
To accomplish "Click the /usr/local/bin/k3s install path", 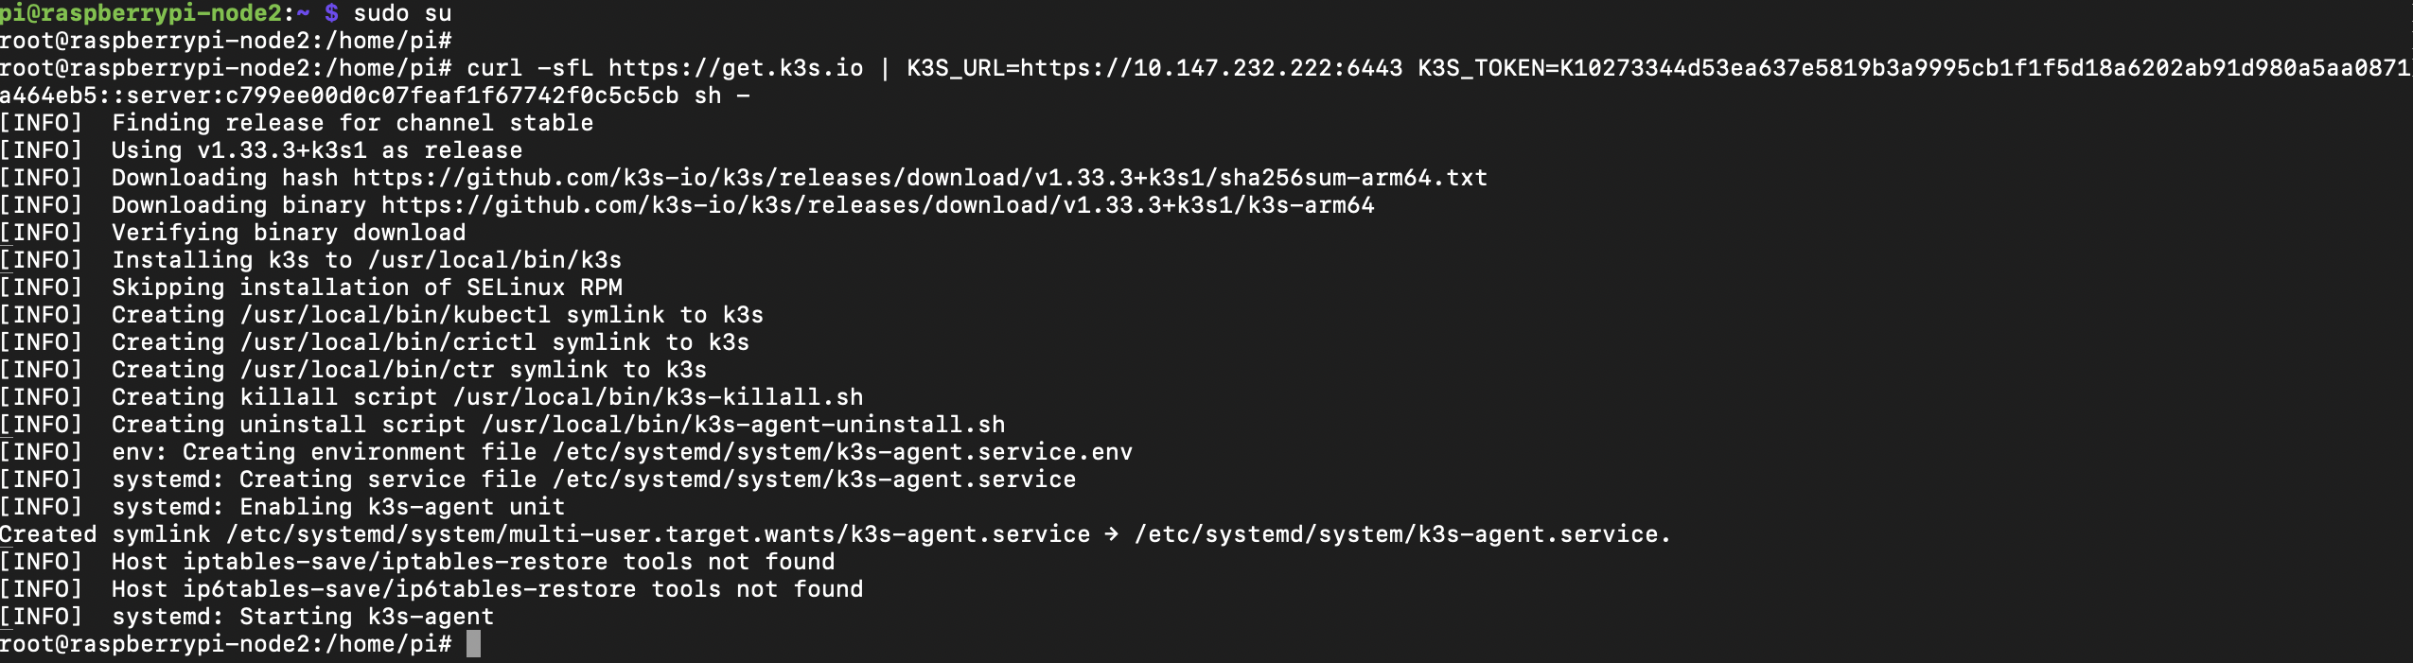I will (x=494, y=260).
